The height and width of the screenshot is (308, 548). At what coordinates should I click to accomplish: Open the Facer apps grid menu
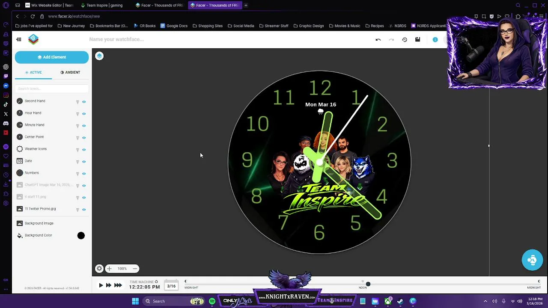[x=19, y=39]
